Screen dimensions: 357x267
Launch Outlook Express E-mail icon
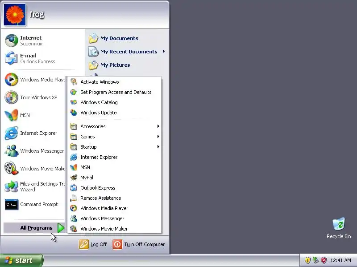12,58
